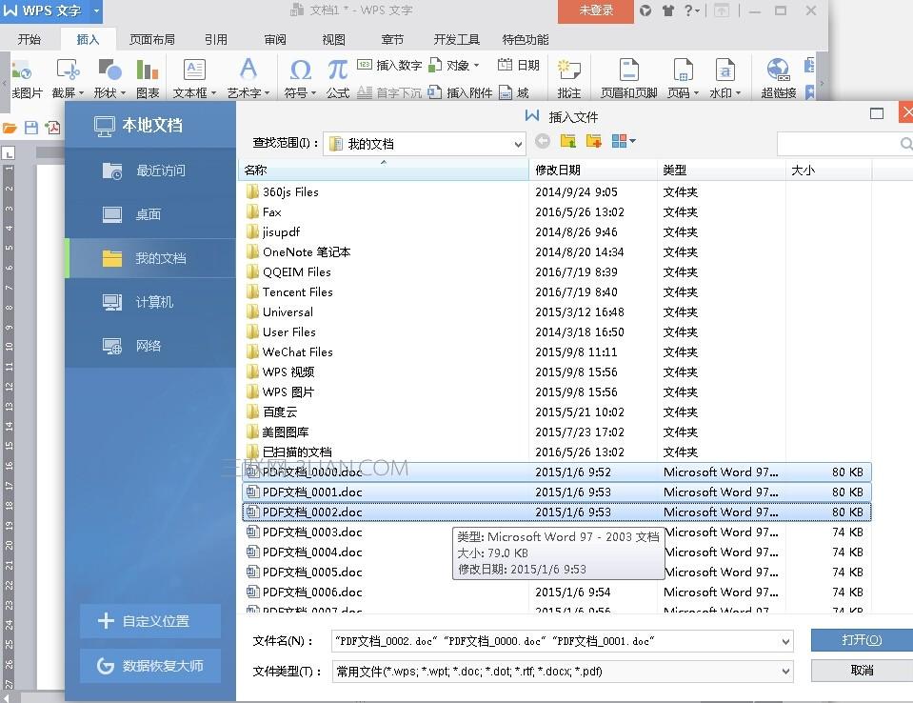Insert Date (日期) from ribbon
Image resolution: width=913 pixels, height=703 pixels.
click(x=518, y=65)
